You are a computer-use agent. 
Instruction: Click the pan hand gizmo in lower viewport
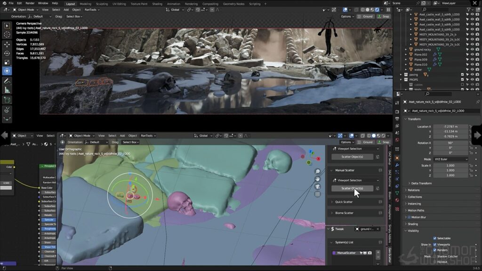click(318, 179)
